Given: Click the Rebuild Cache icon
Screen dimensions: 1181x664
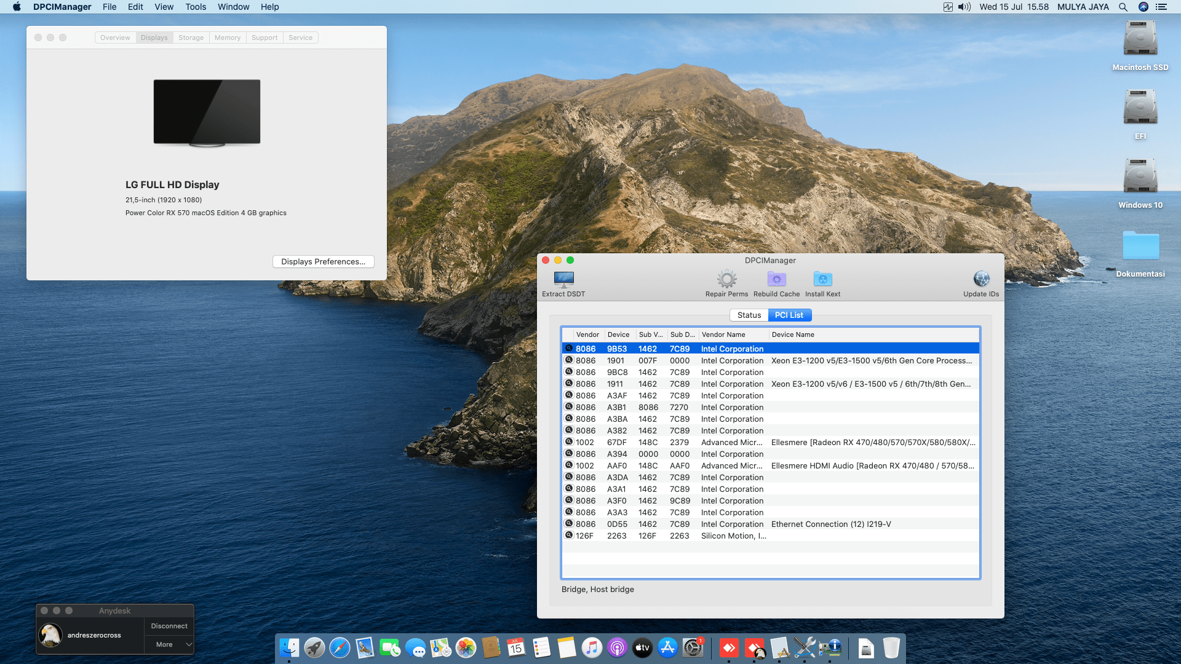Looking at the screenshot, I should 776,280.
